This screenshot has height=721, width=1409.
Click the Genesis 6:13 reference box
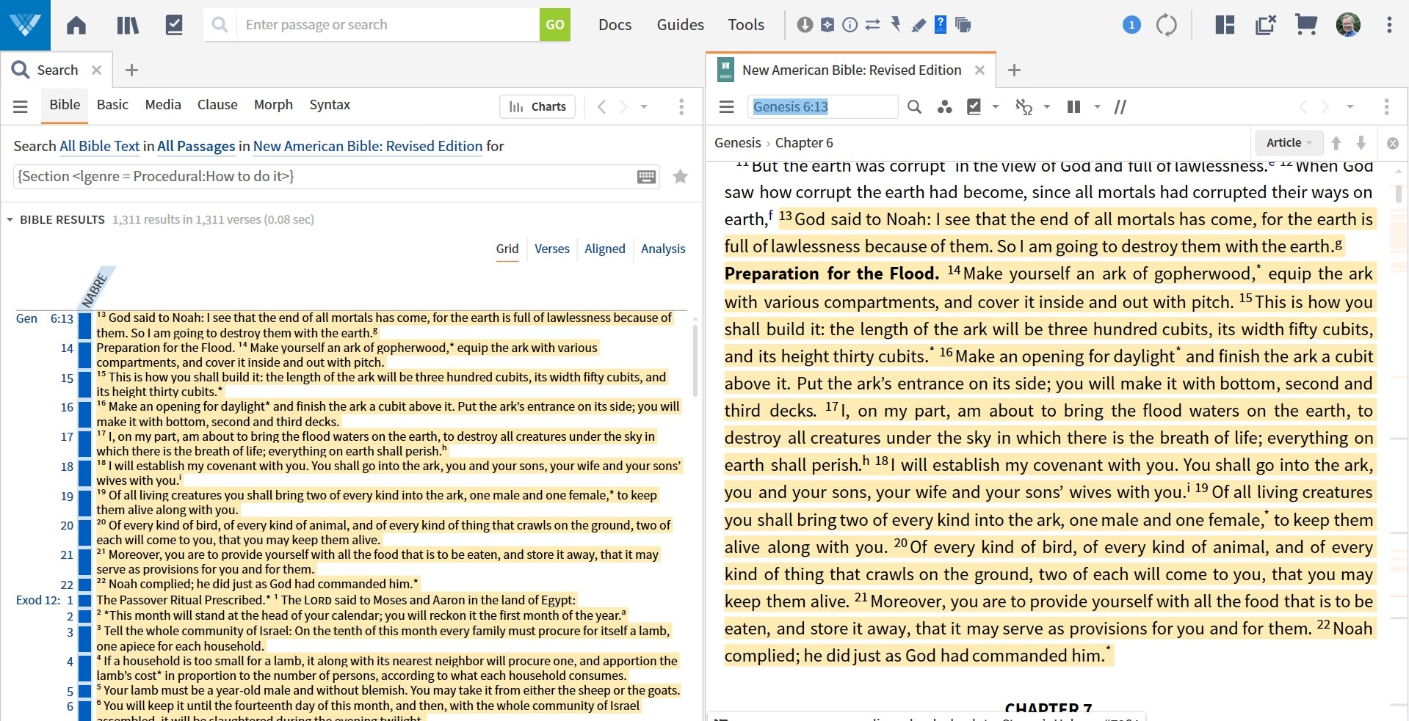pyautogui.click(x=822, y=107)
